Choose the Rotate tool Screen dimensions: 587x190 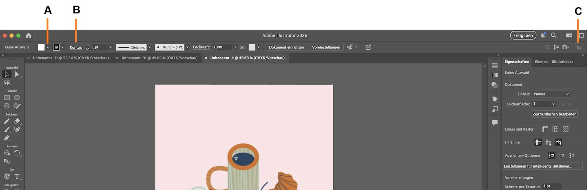pos(17,153)
